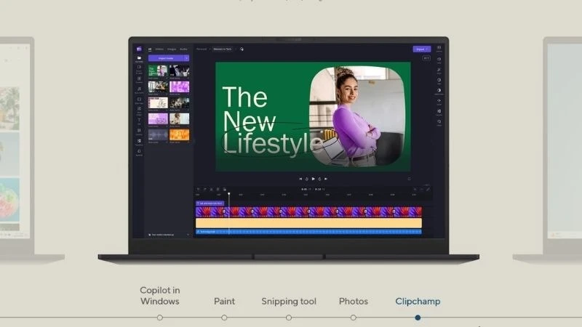Open the Photos slide label

click(x=354, y=301)
